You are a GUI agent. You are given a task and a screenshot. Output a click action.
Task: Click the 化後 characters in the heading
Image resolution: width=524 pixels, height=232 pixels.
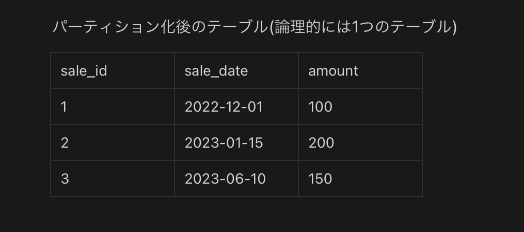[175, 27]
